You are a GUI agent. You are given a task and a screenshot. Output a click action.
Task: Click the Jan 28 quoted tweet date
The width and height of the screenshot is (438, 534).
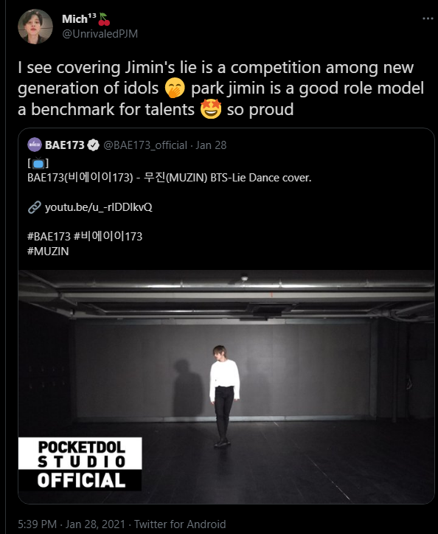[x=211, y=145]
